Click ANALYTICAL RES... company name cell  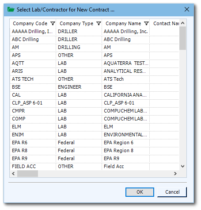pos(125,71)
